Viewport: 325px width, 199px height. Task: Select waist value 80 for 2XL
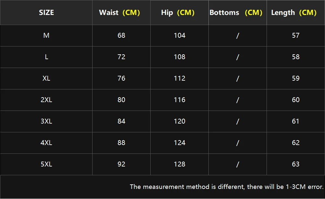(x=121, y=100)
